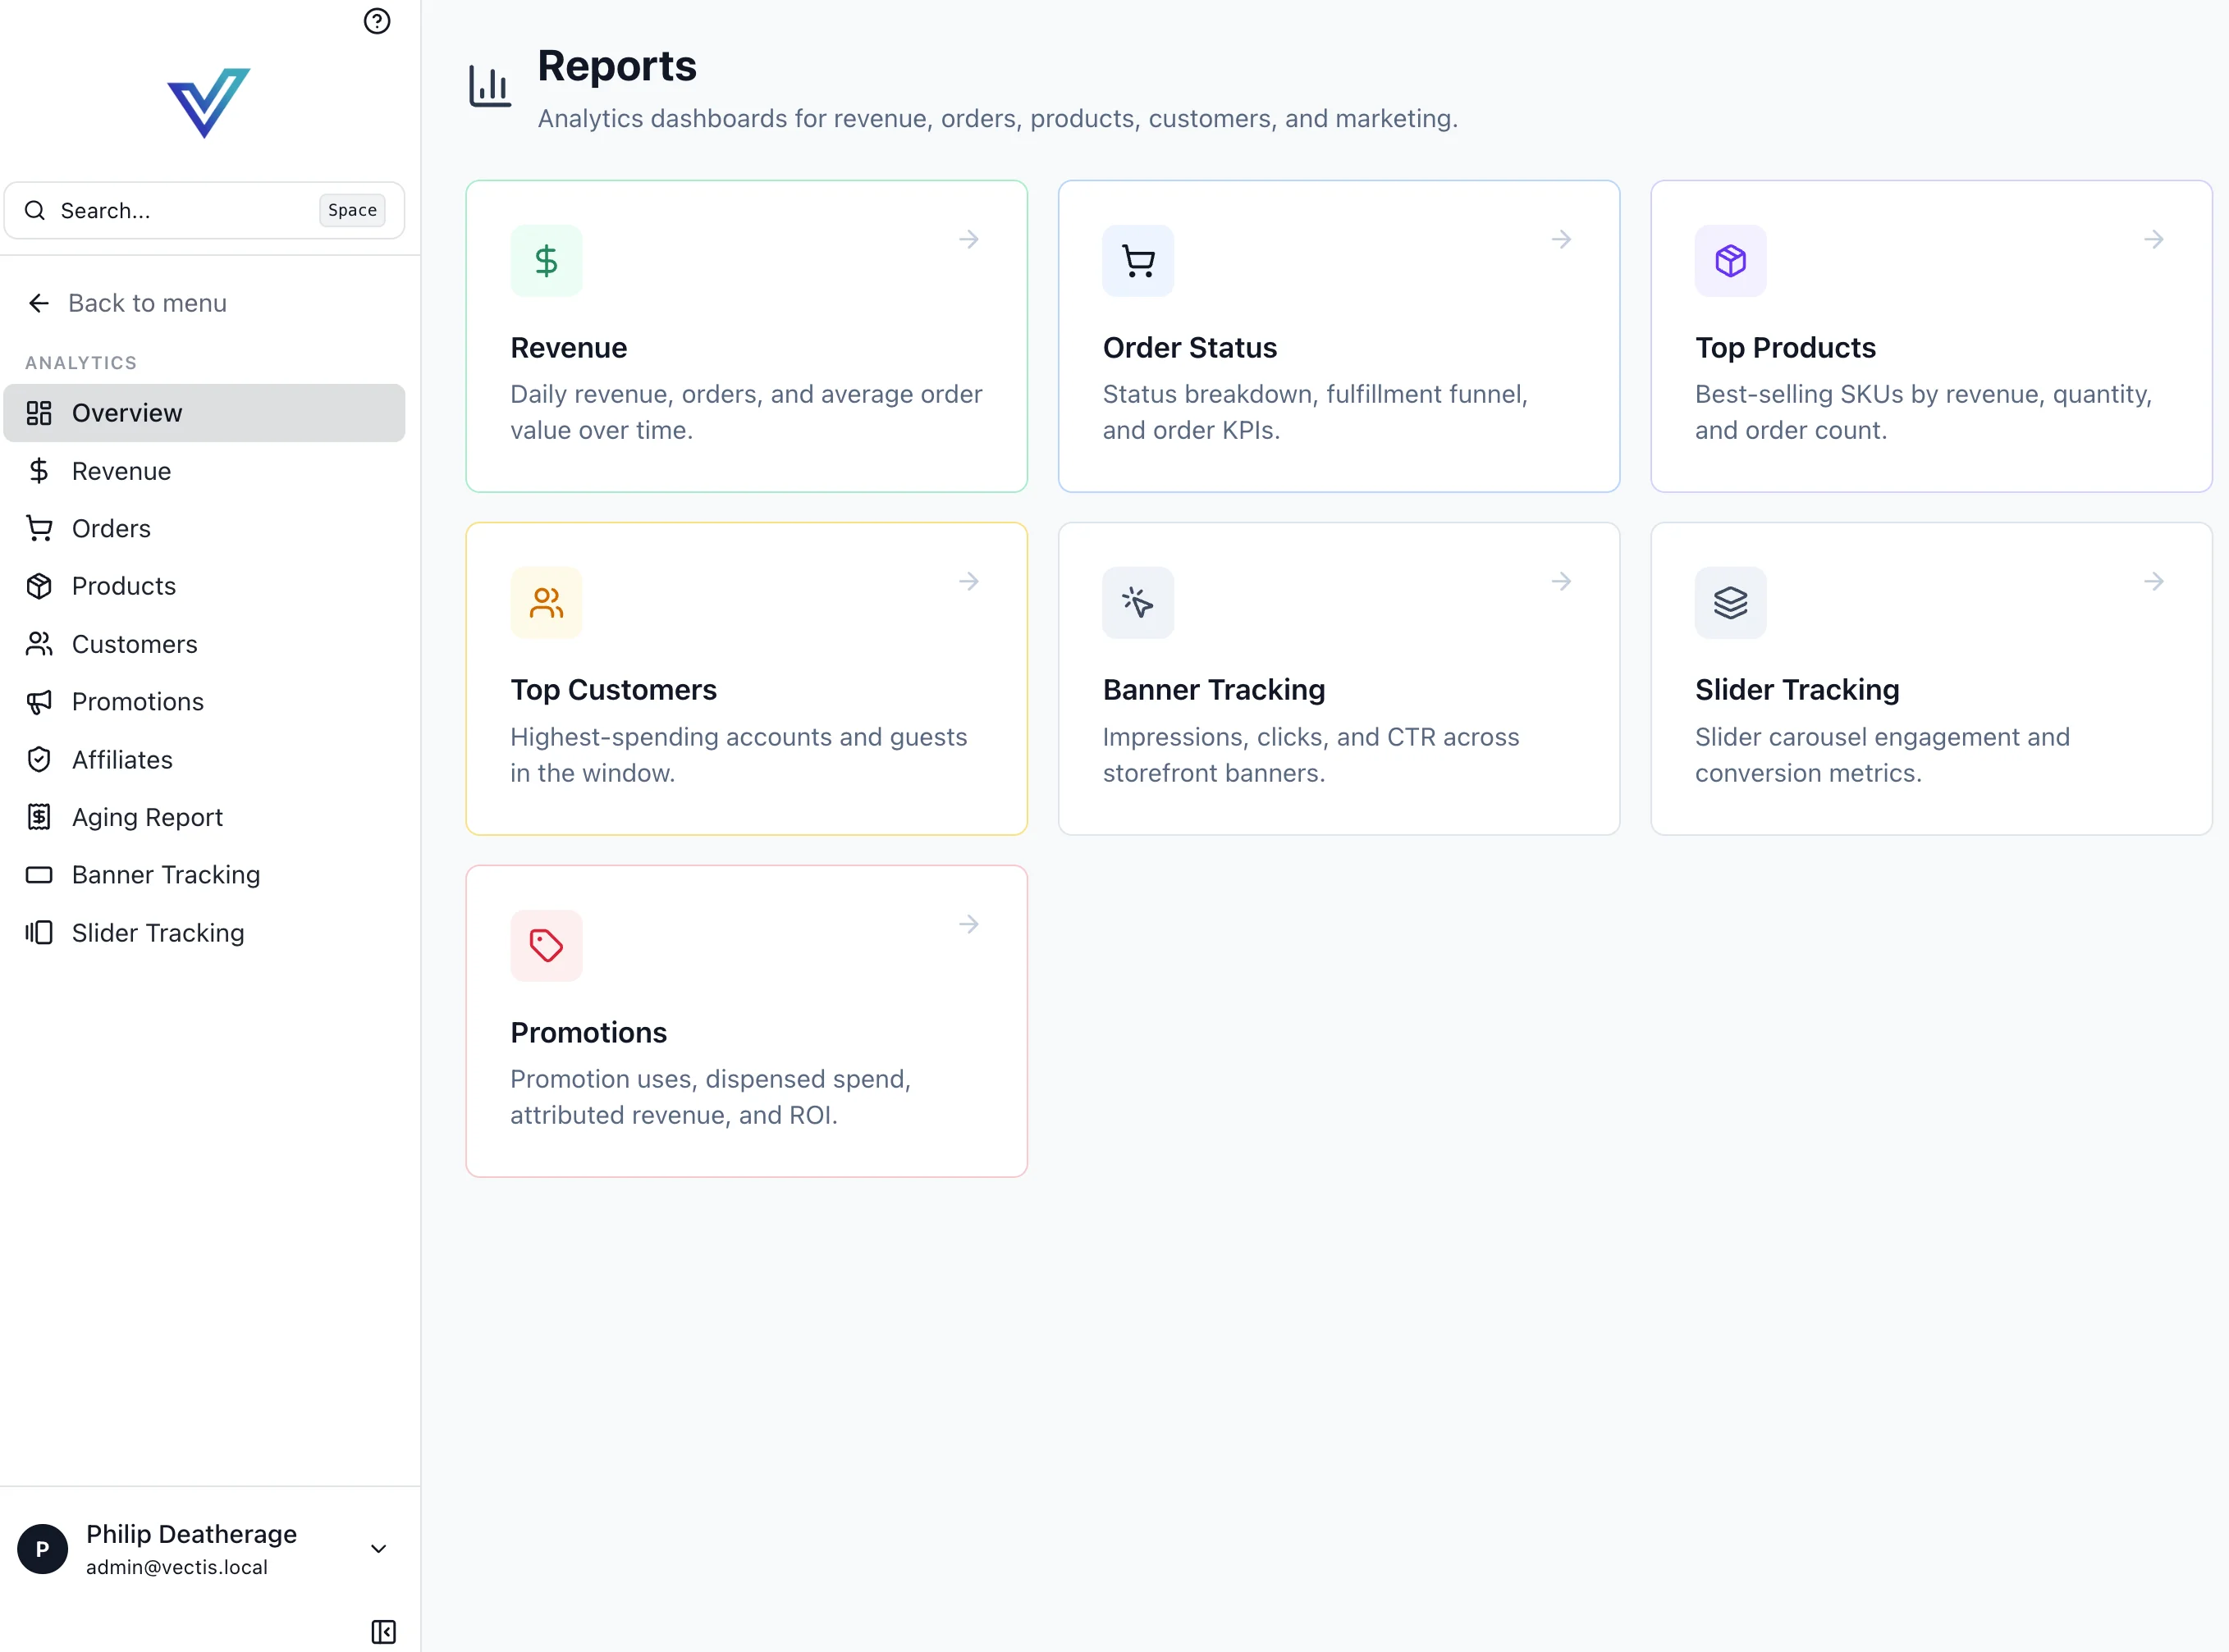Viewport: 2229px width, 1652px height.
Task: Click the layers icon on Slider Tracking card
Action: tap(1731, 603)
